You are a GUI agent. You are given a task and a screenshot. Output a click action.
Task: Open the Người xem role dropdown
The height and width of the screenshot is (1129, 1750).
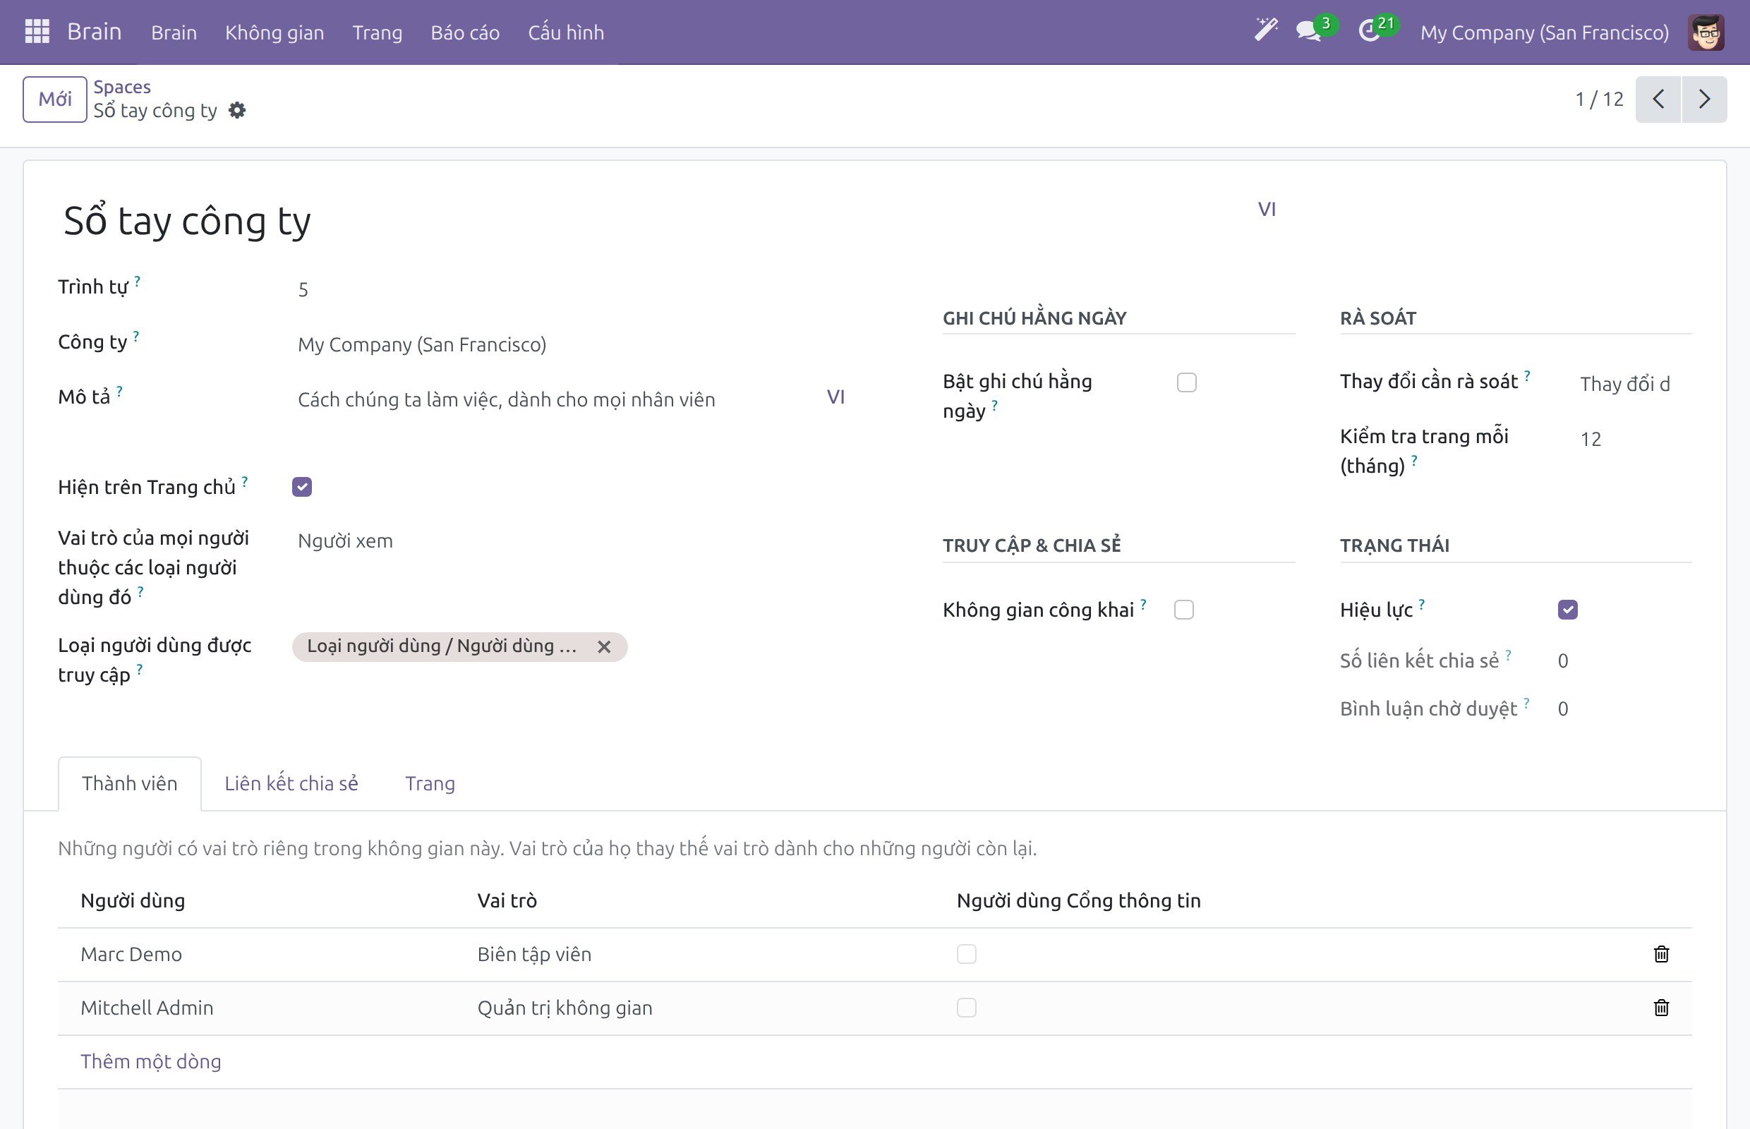[572, 541]
